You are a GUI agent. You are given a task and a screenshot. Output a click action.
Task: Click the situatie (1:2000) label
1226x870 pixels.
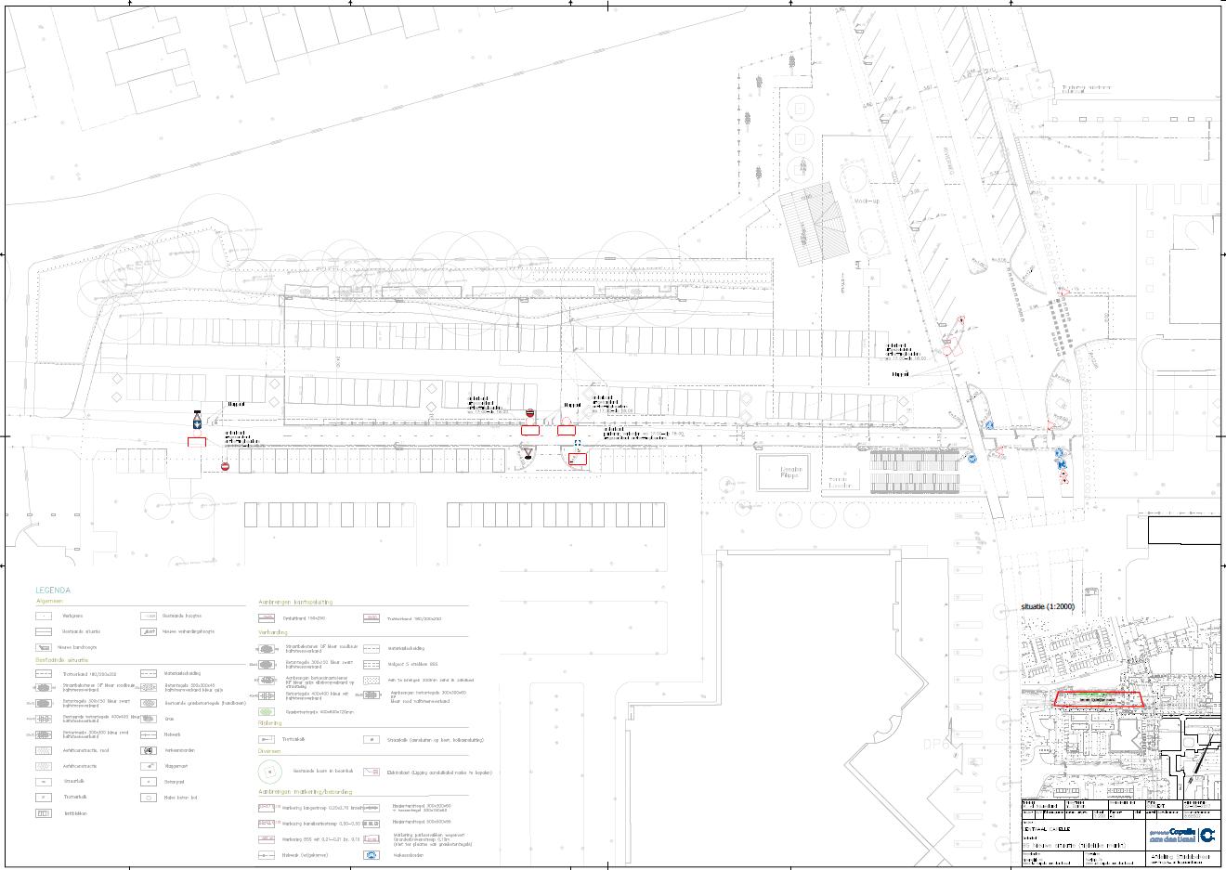click(1048, 606)
